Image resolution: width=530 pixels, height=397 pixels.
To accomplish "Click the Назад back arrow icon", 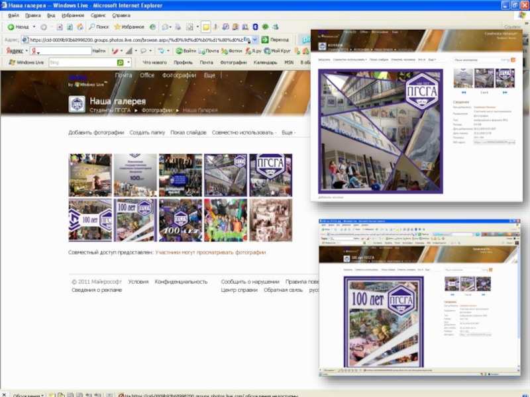I will tap(11, 26).
